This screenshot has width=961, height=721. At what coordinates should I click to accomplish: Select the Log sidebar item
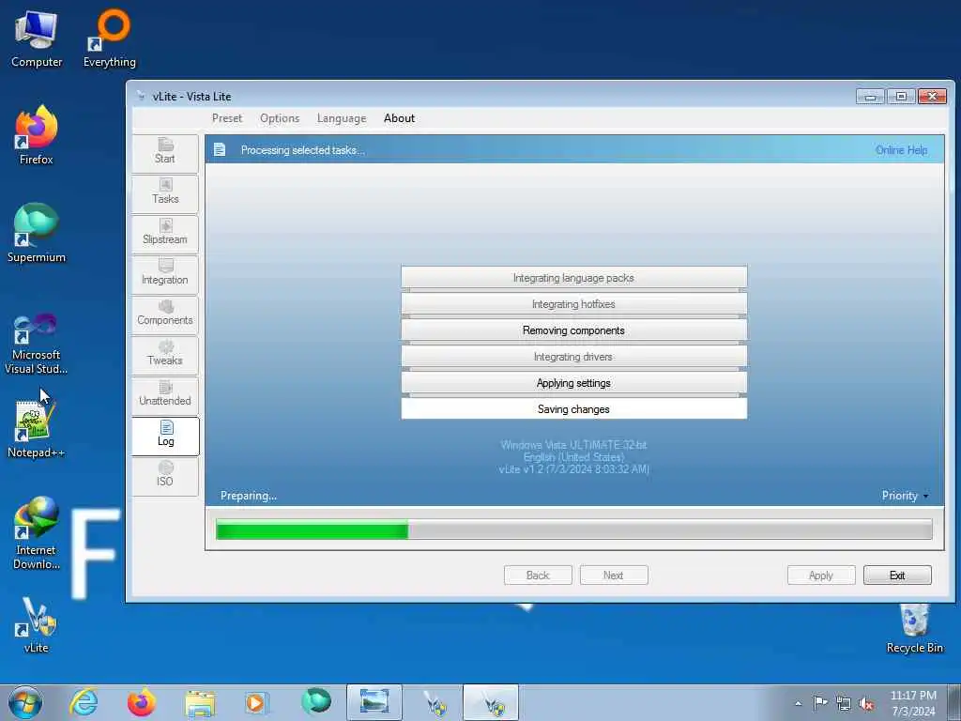tap(165, 436)
